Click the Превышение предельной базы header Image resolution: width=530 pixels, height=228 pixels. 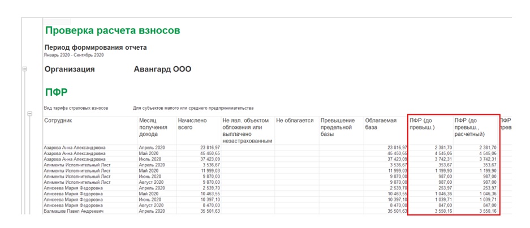[x=338, y=127]
